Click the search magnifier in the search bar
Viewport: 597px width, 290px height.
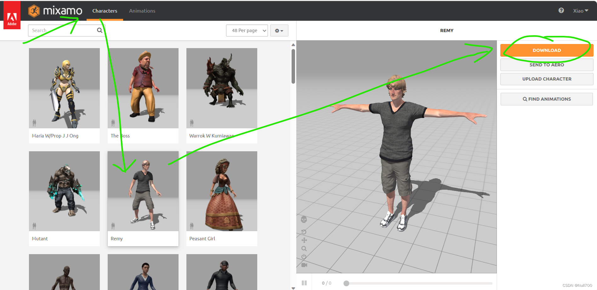[x=99, y=30]
